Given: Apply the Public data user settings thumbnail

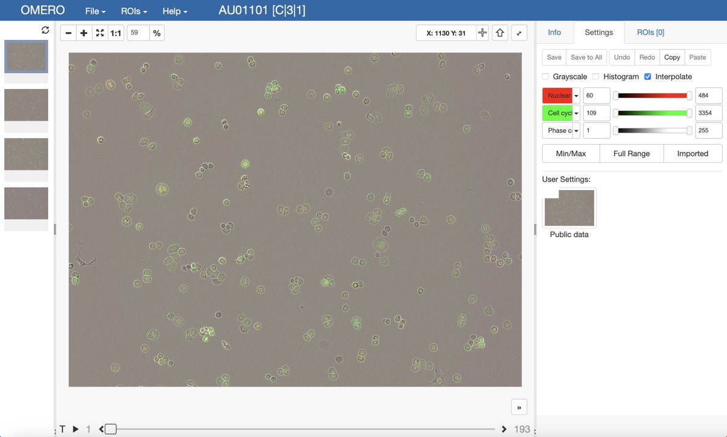Looking at the screenshot, I should click(x=569, y=208).
